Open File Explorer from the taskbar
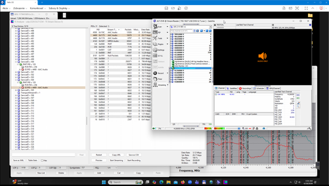This screenshot has width=329, height=186. [x=169, y=182]
